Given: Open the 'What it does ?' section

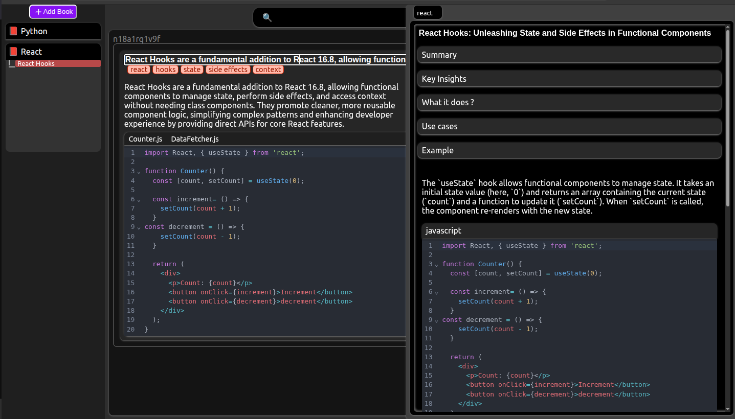Looking at the screenshot, I should click(569, 102).
